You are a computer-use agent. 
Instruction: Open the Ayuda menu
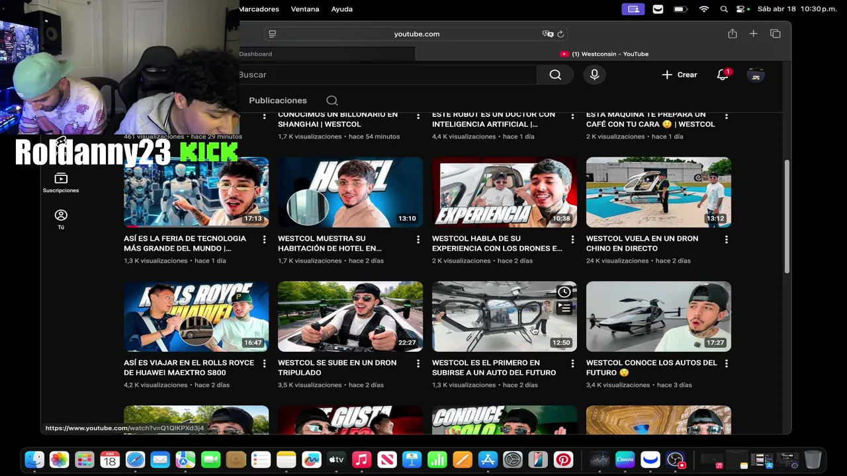[x=341, y=9]
